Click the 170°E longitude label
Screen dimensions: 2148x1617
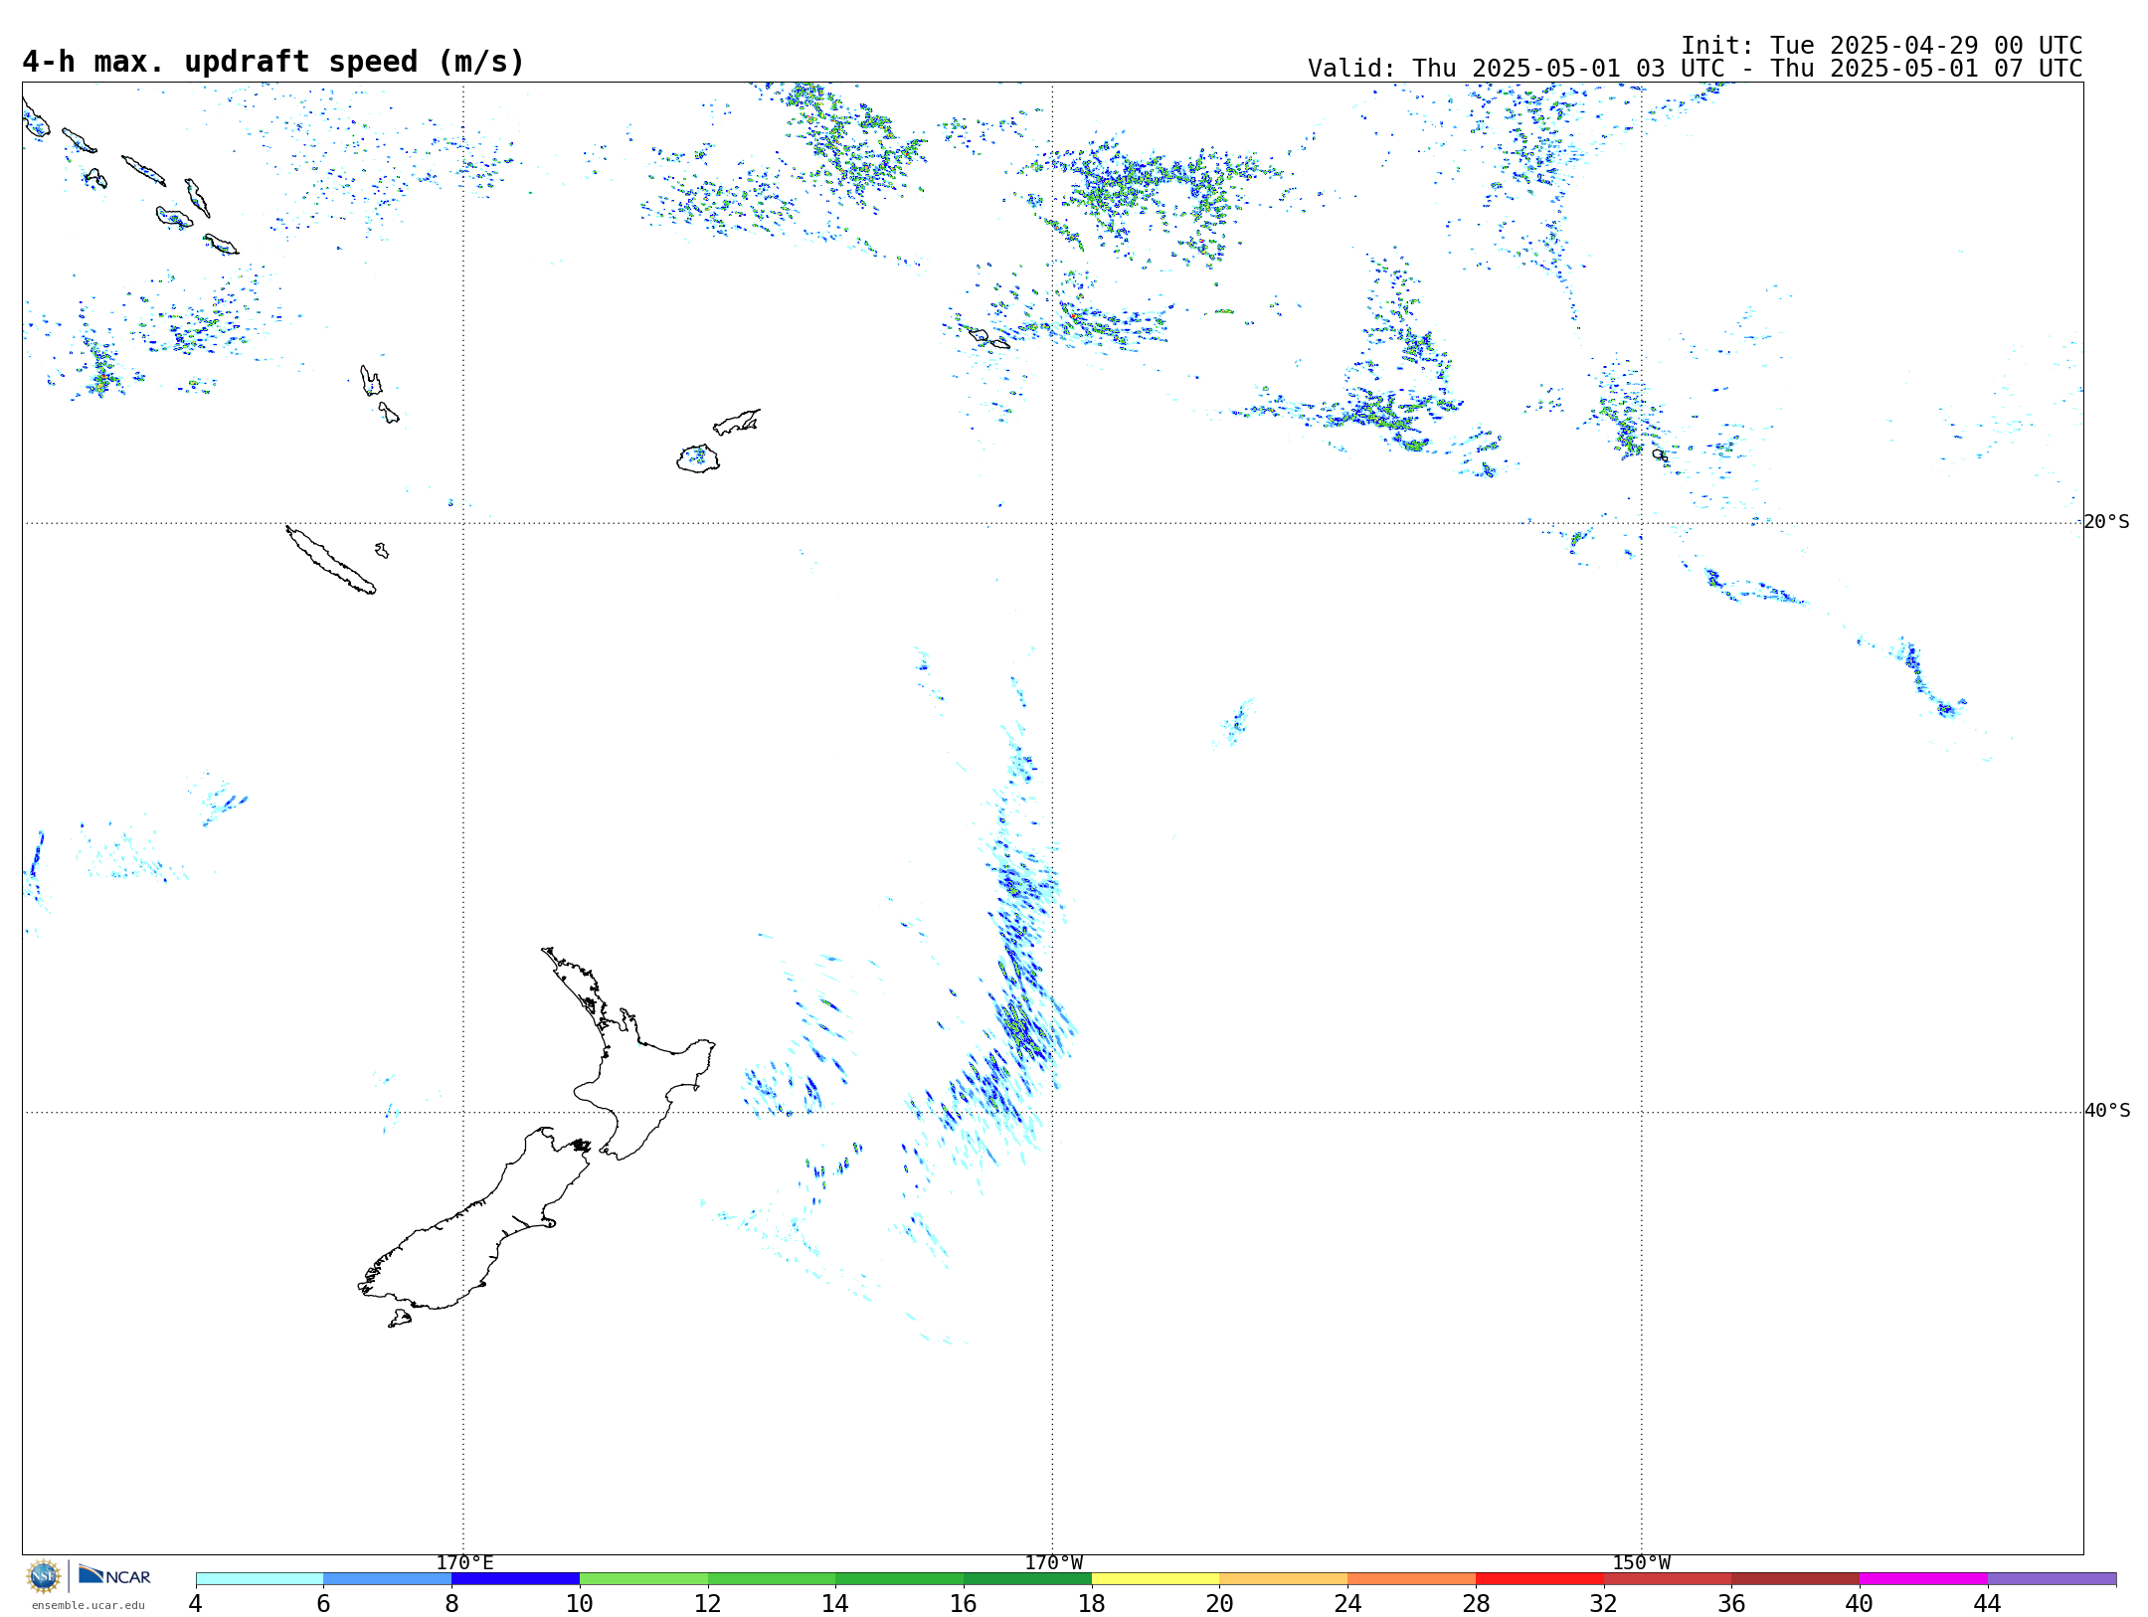tap(464, 1562)
